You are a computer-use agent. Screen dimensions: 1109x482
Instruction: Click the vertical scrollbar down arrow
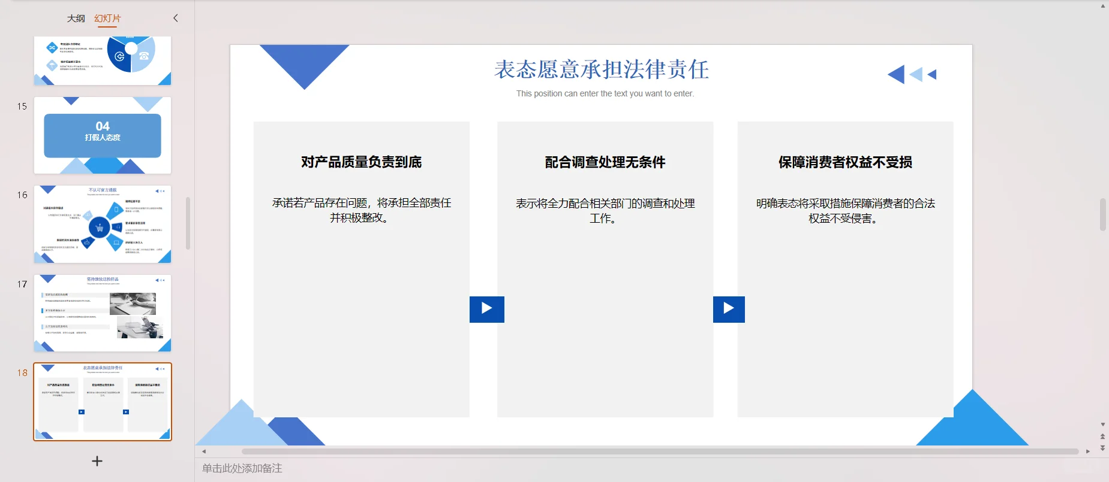coord(1102,425)
